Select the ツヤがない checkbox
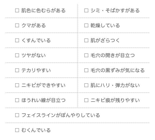 pyautogui.click(x=17, y=55)
